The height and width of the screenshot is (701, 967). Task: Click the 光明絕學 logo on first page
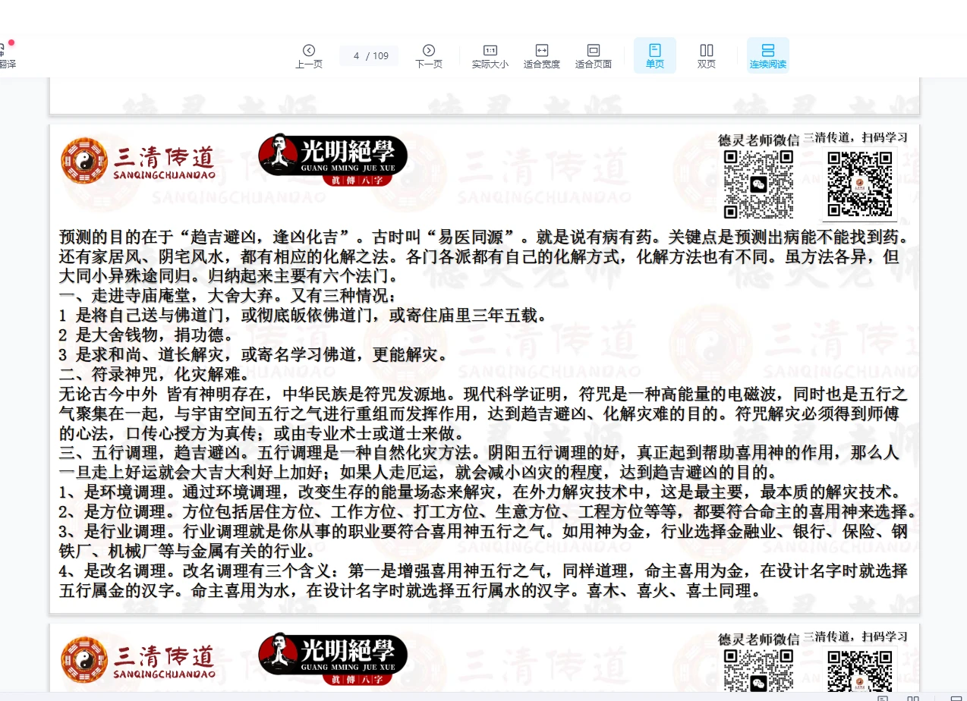(x=332, y=160)
